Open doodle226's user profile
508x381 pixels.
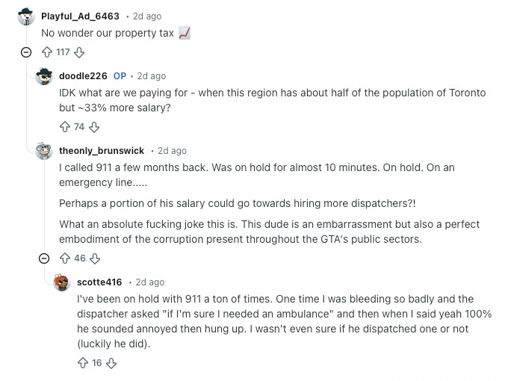pos(83,76)
